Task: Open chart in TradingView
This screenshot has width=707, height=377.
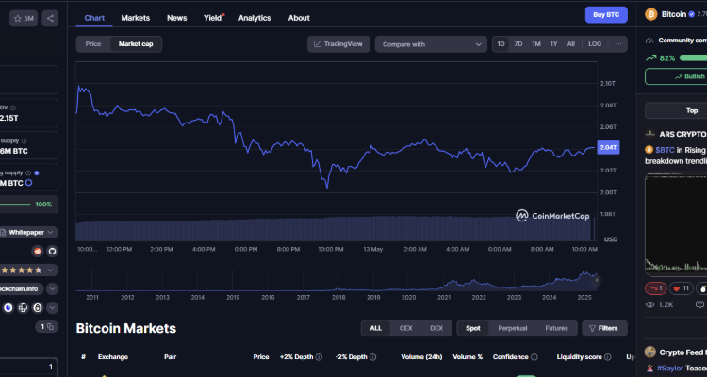Action: pos(338,44)
